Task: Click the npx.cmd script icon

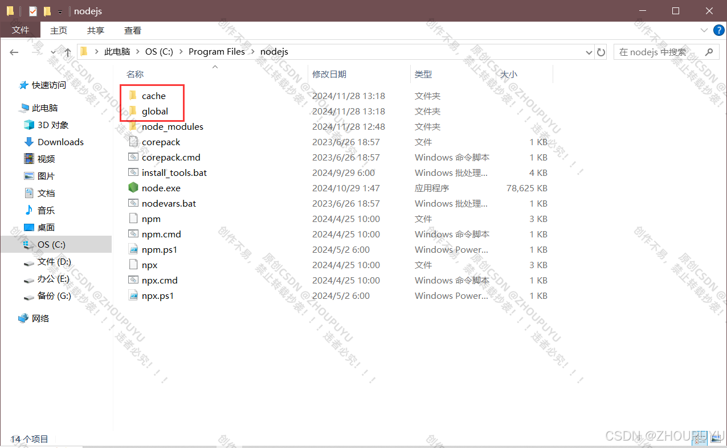Action: [x=133, y=280]
